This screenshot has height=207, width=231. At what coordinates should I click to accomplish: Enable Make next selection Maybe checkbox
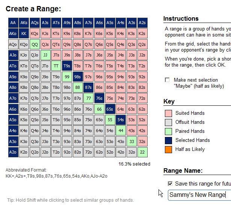coord(167,80)
